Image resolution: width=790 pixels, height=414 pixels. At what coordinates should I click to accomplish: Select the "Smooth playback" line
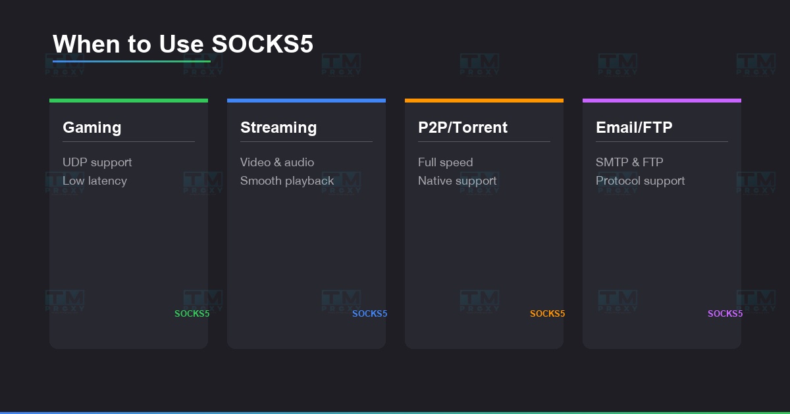[286, 181]
